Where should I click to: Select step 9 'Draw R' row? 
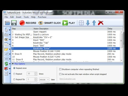tap(66, 54)
